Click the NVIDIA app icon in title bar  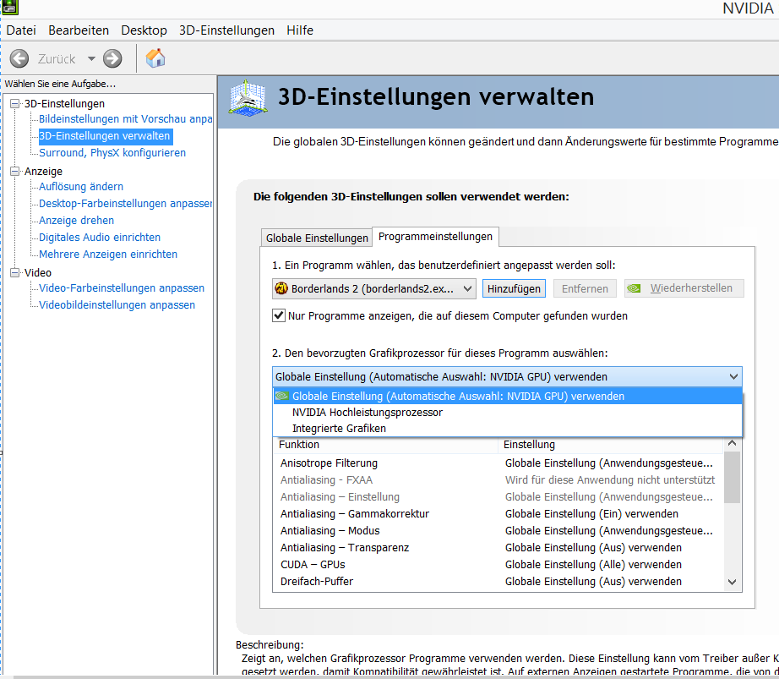(10, 7)
